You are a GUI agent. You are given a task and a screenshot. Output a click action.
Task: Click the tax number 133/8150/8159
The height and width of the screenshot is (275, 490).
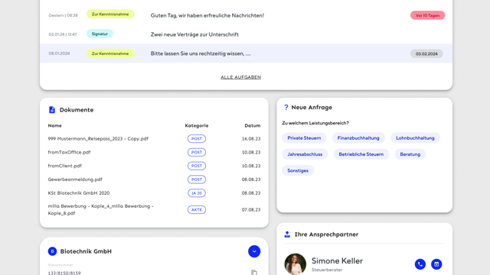point(64,273)
